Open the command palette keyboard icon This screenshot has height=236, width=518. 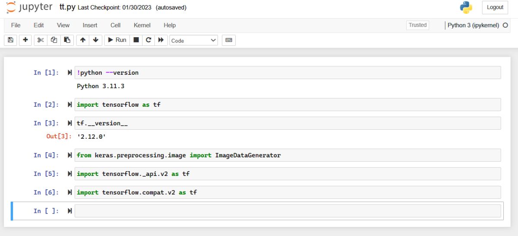(x=229, y=40)
